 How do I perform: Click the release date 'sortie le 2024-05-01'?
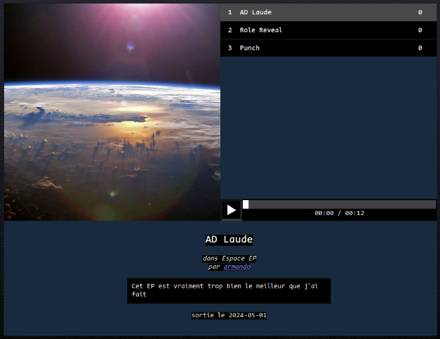[234, 315]
